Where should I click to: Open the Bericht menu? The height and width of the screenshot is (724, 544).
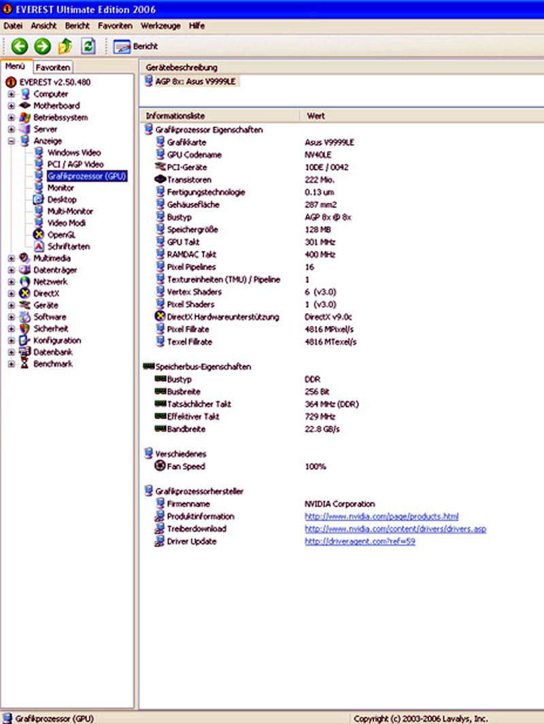tap(77, 26)
